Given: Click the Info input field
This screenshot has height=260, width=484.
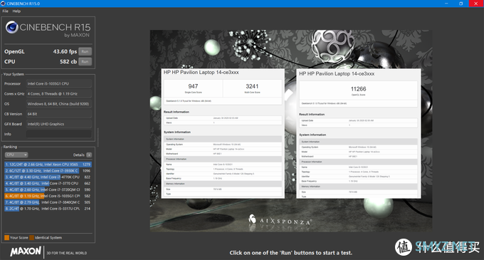Looking at the screenshot, I should [x=58, y=134].
